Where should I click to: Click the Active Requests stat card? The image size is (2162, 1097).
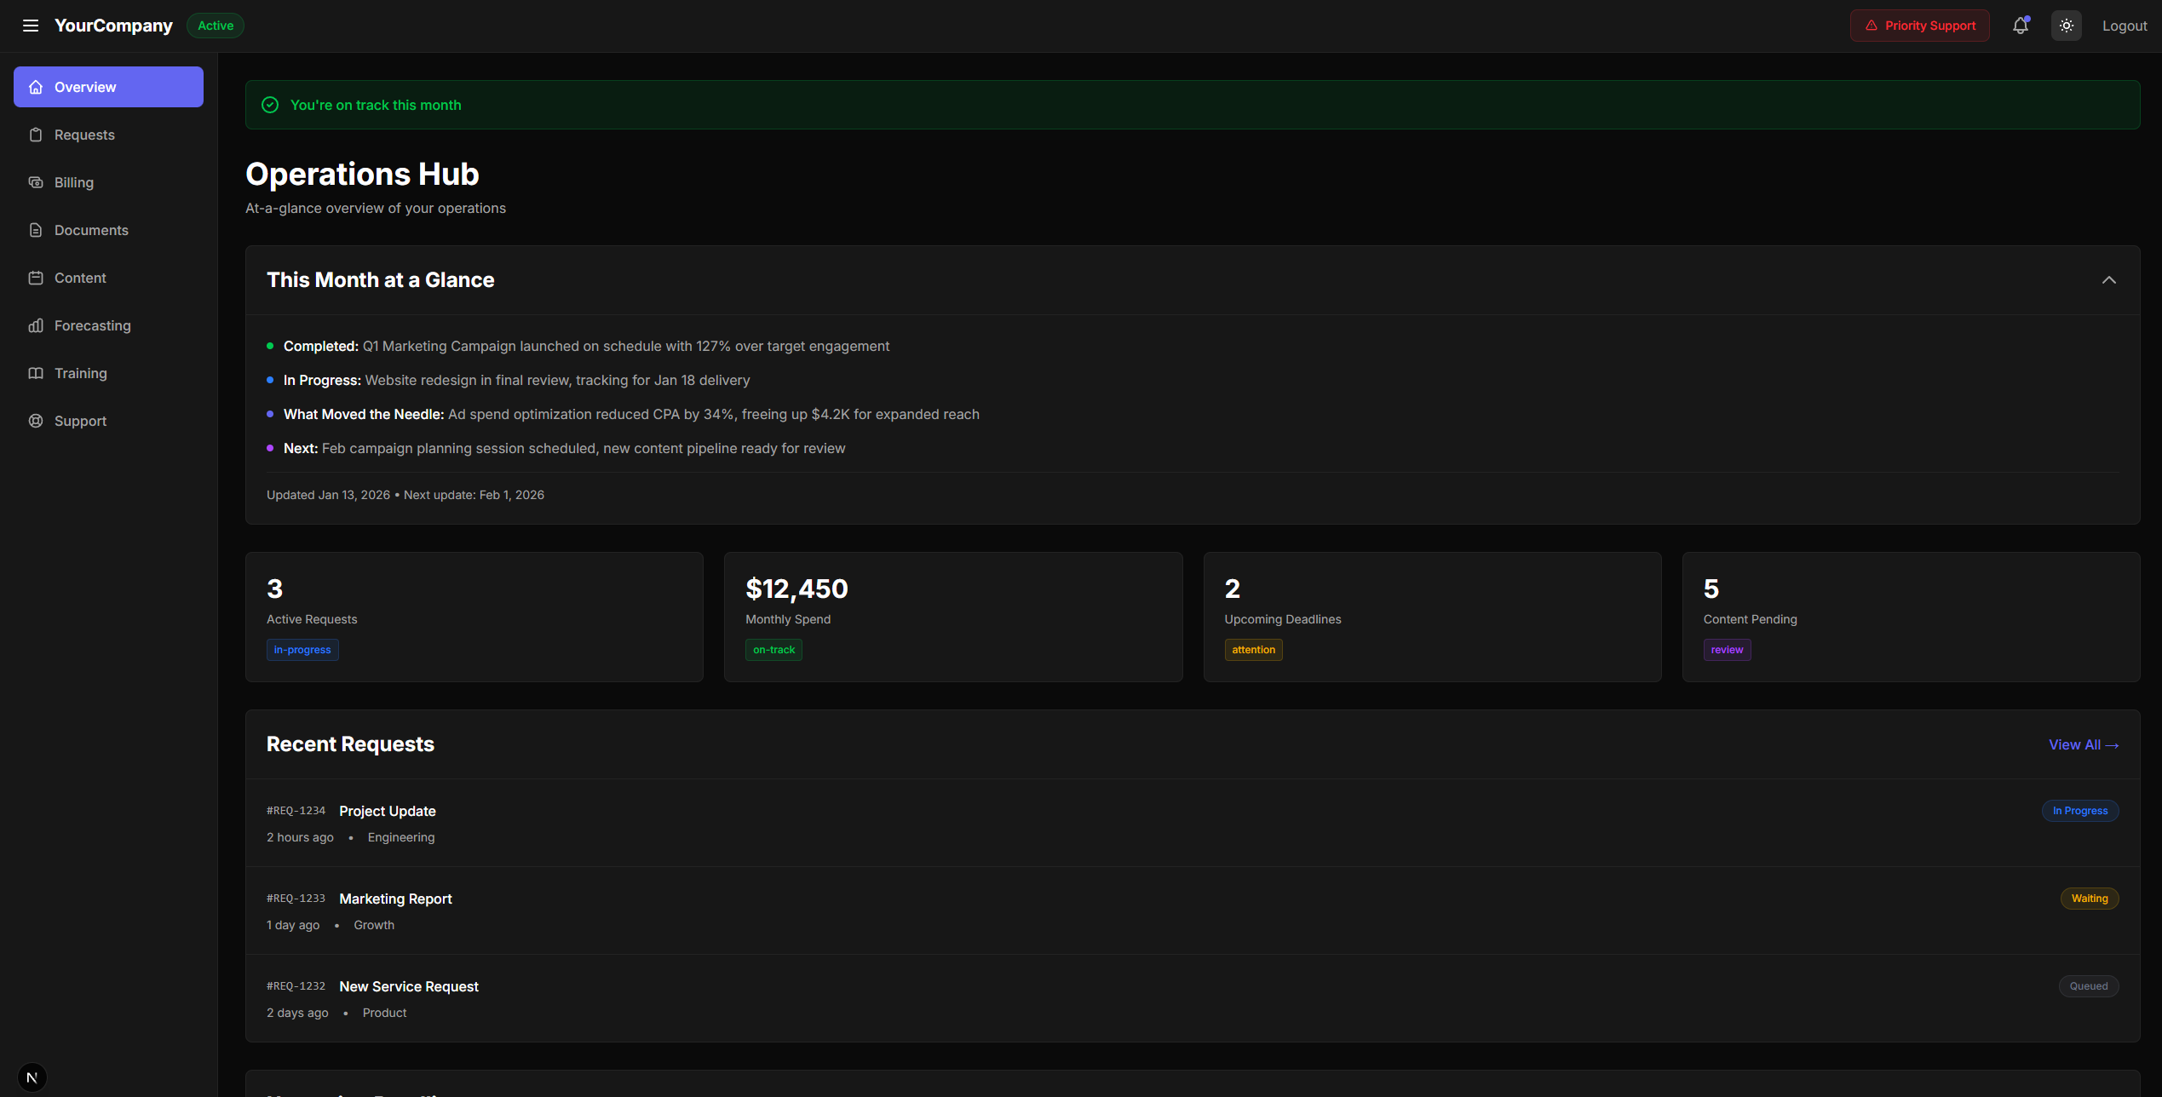[474, 617]
